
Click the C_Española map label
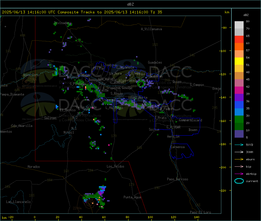coord(125,67)
